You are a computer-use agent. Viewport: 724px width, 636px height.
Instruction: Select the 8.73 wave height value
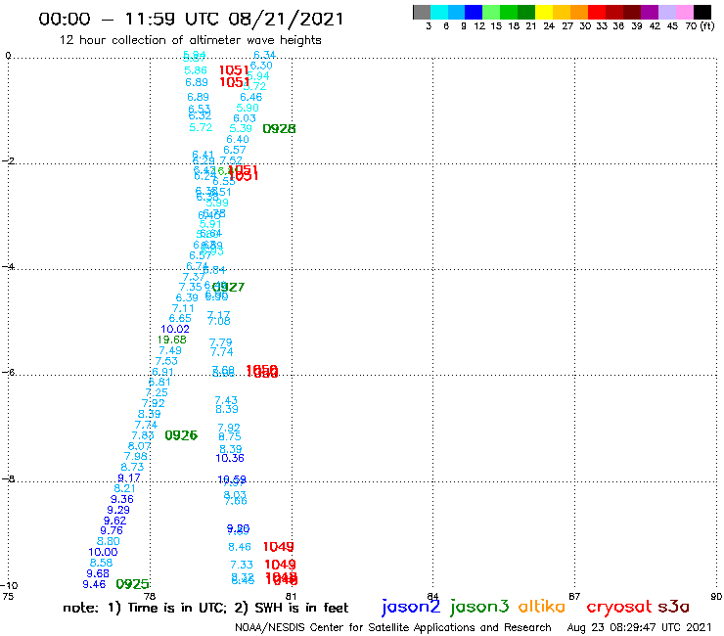pyautogui.click(x=132, y=467)
